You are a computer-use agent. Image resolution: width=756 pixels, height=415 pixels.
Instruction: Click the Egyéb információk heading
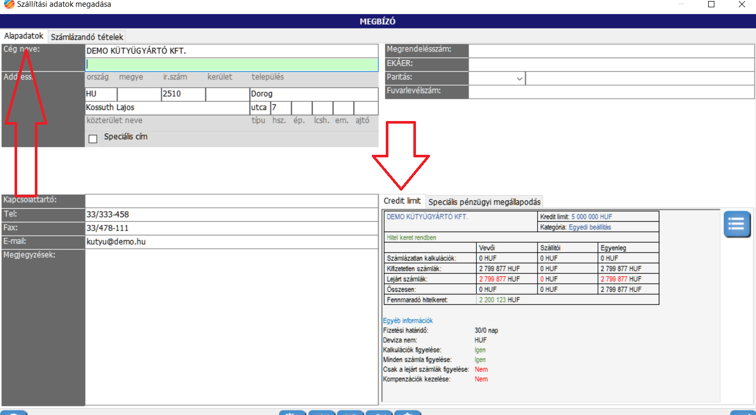pos(408,320)
